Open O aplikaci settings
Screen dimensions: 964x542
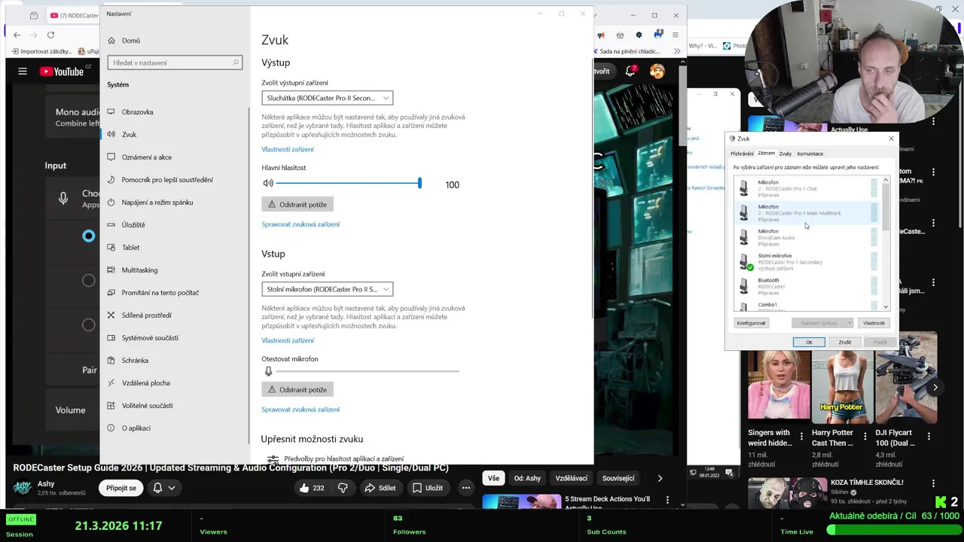[x=129, y=428]
